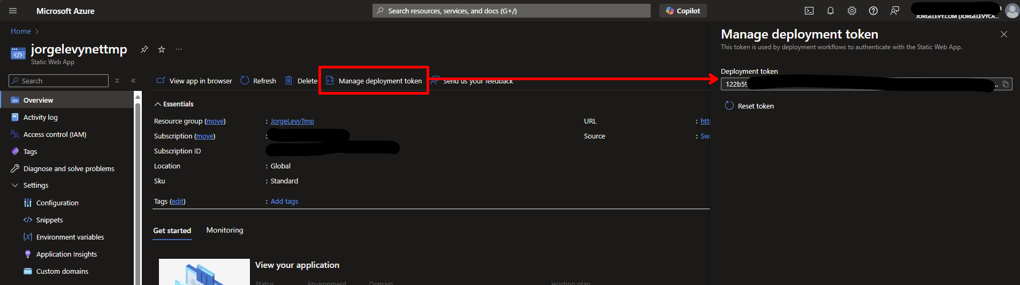Close the Manage deployment token panel
The width and height of the screenshot is (1020, 285).
(1004, 34)
